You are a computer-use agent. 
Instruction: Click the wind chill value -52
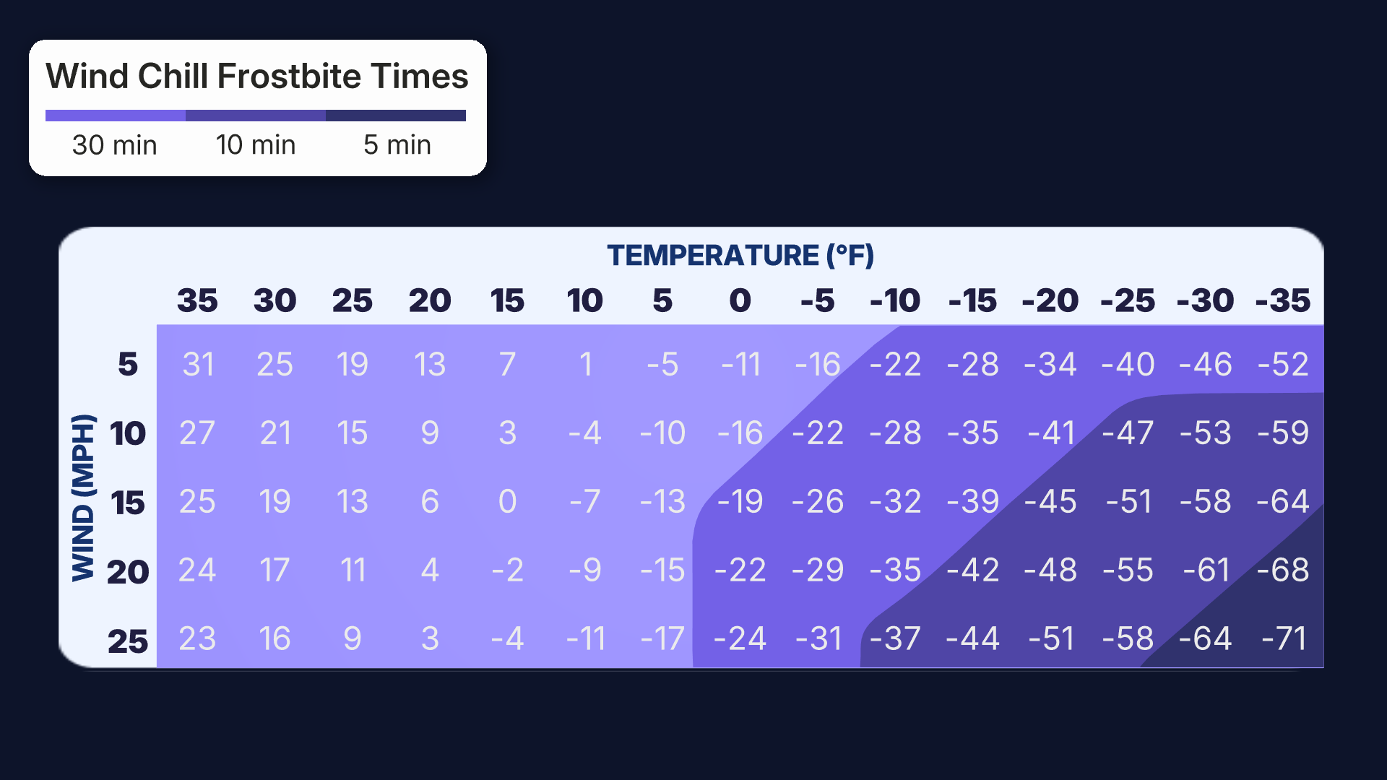pyautogui.click(x=1283, y=364)
